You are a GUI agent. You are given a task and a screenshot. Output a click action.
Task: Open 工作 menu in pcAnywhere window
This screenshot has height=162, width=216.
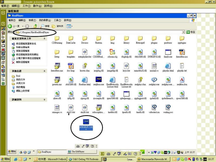(26, 6)
